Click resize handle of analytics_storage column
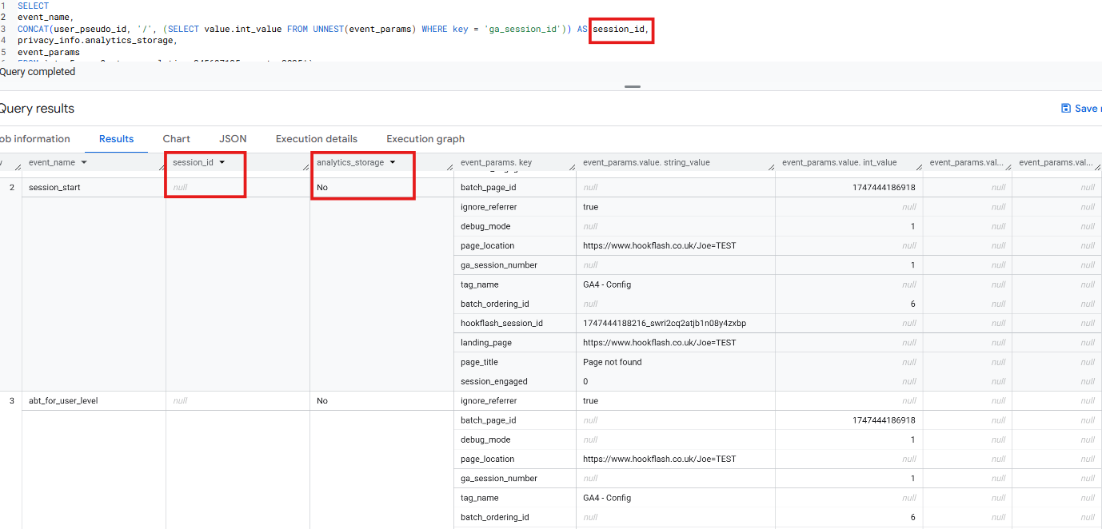This screenshot has width=1102, height=529. click(x=449, y=167)
